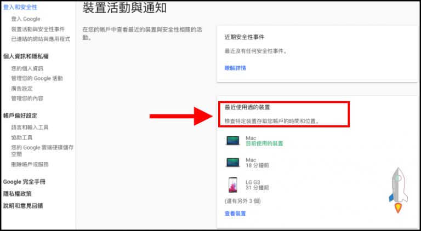Go to 管理您的 Google 活動

[x=37, y=78]
